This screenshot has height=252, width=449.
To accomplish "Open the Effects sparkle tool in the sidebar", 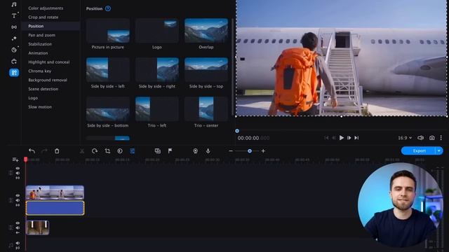I will click(x=14, y=38).
